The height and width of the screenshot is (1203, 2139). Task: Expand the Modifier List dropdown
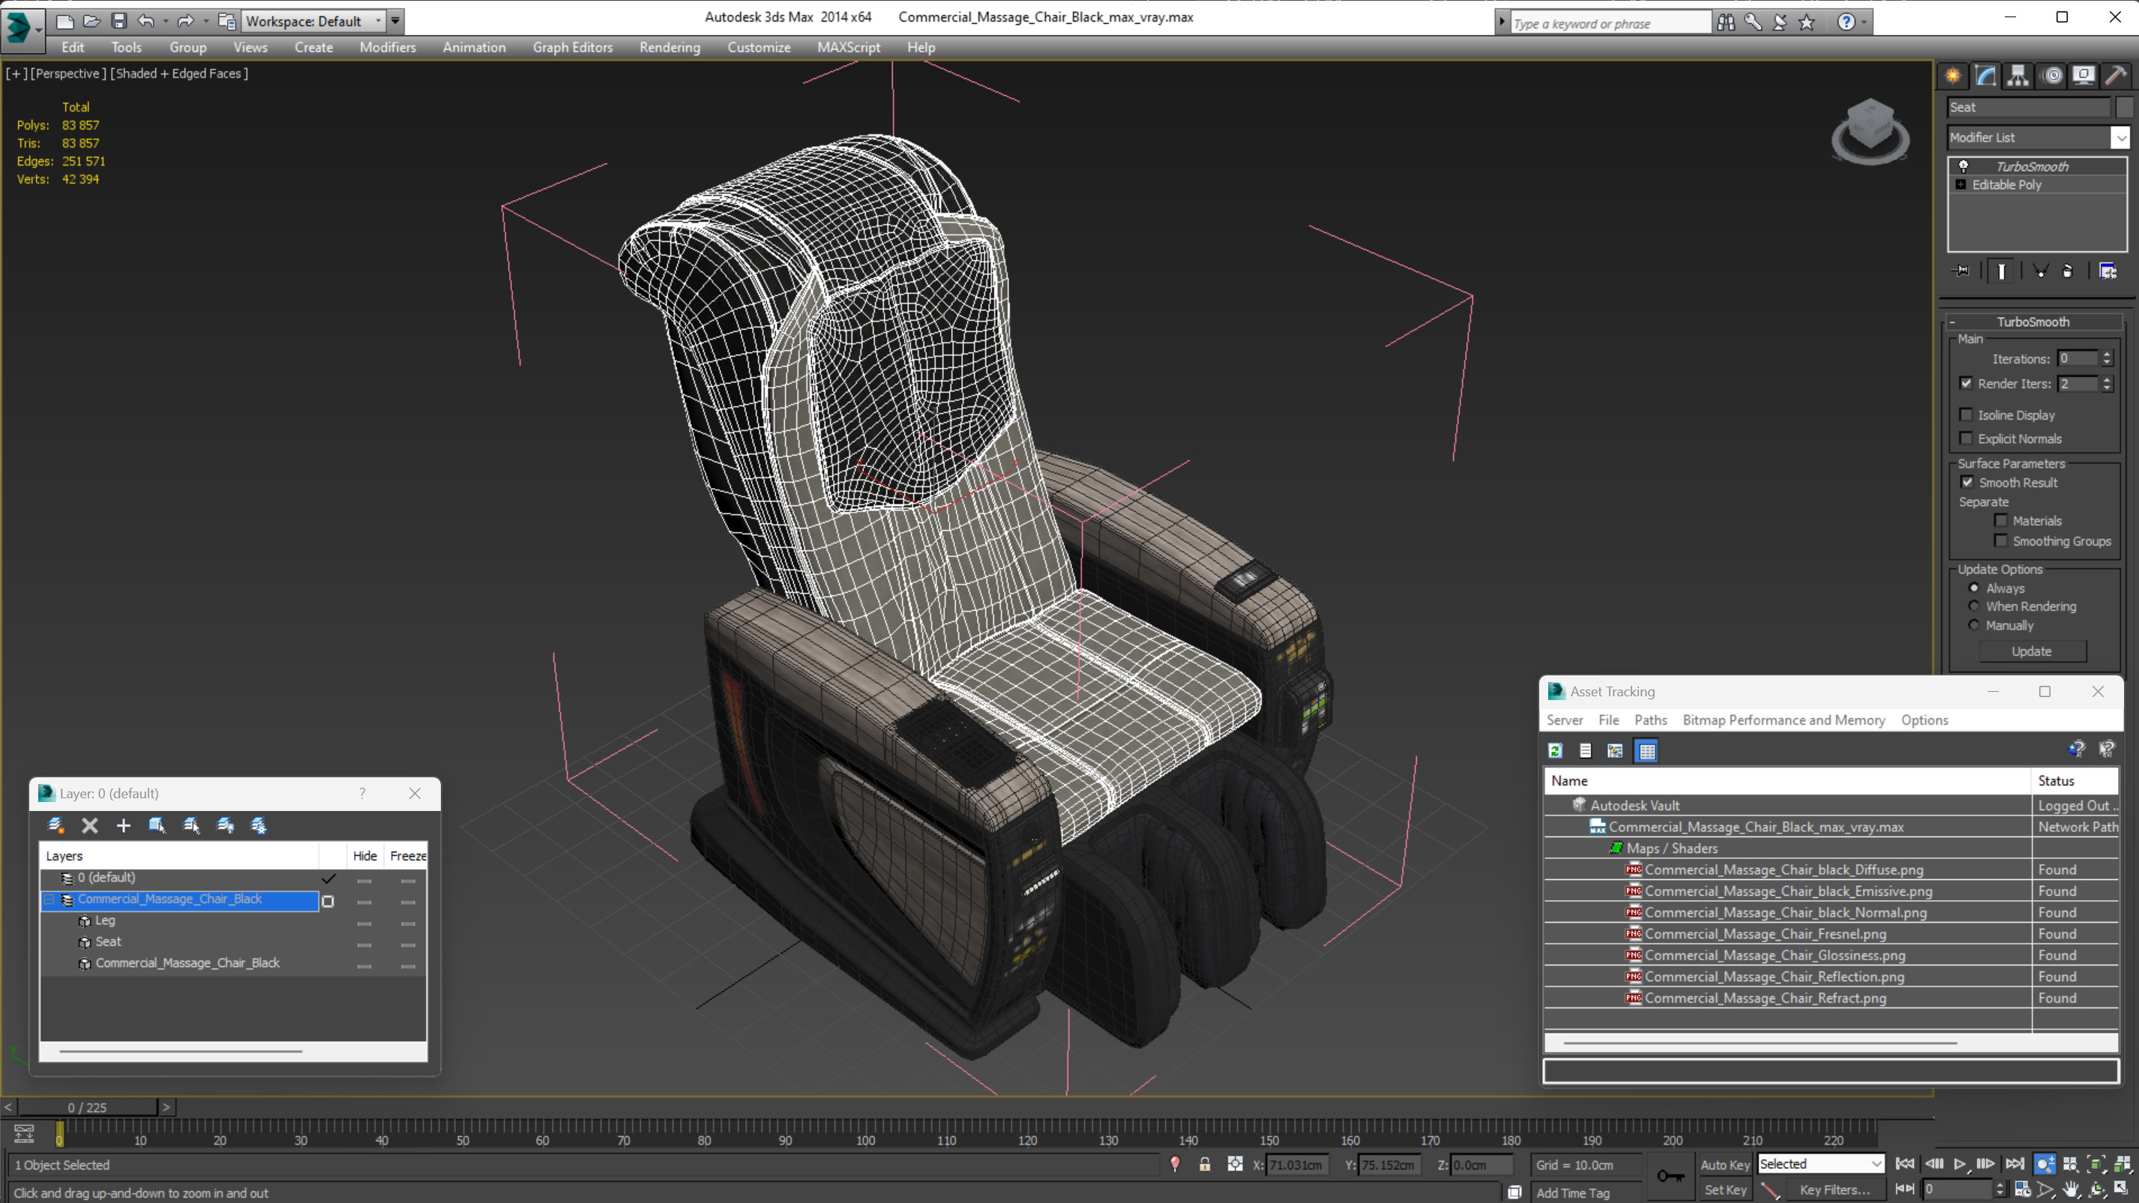[x=2119, y=136]
